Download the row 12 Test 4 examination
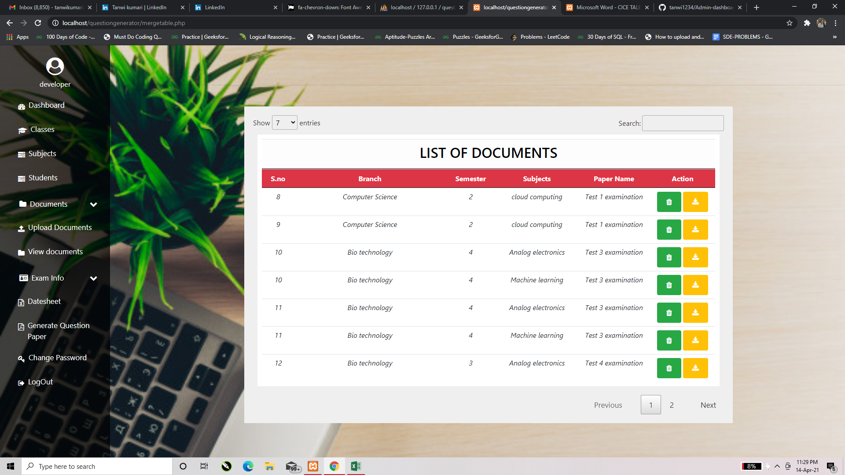This screenshot has height=475, width=845. tap(695, 368)
